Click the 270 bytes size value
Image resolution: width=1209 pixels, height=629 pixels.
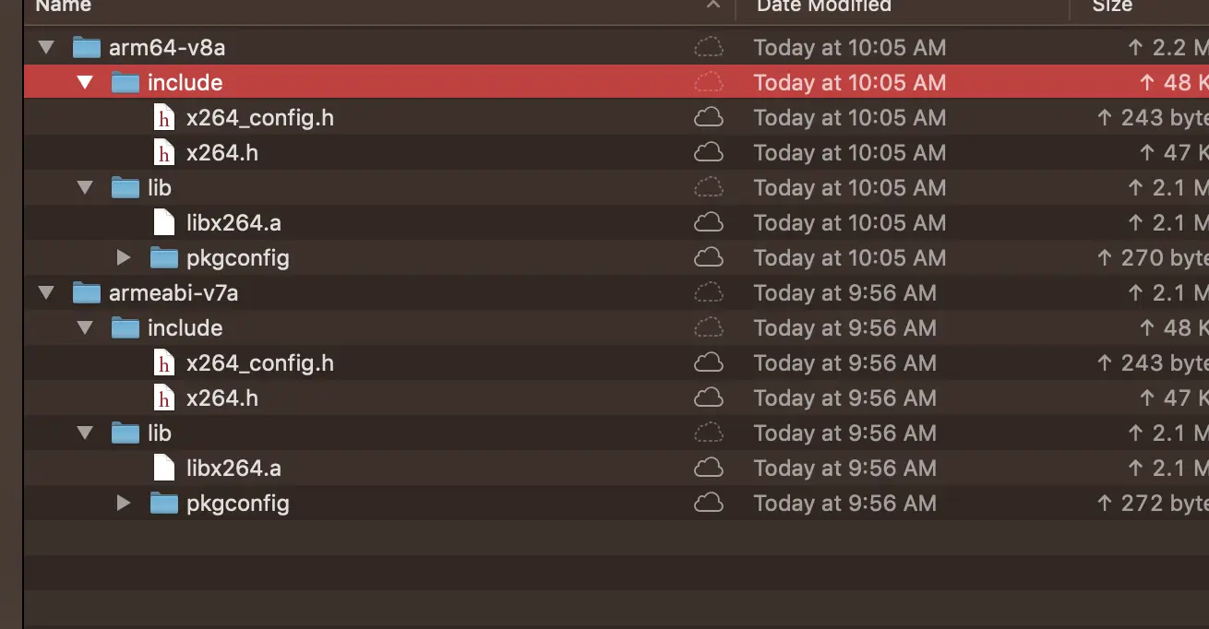[1152, 258]
